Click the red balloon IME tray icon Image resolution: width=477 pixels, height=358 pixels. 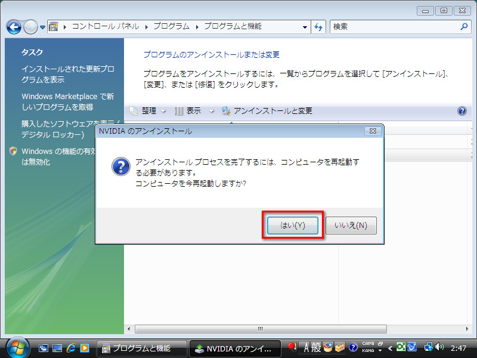(292, 347)
